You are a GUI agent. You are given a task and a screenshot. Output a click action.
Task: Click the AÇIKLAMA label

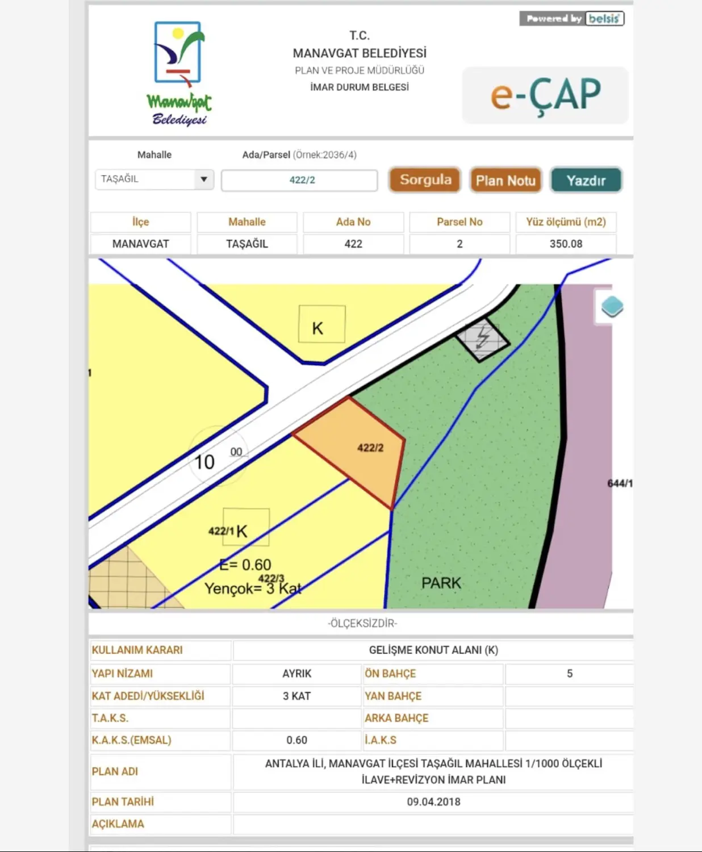pos(118,824)
